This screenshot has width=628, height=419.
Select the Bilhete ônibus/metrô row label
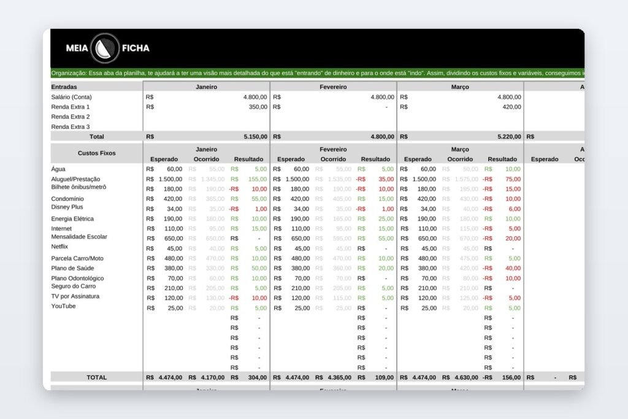click(x=78, y=187)
